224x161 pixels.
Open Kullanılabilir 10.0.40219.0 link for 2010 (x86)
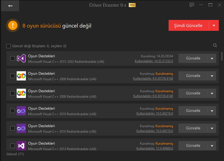pyautogui.click(x=155, y=131)
